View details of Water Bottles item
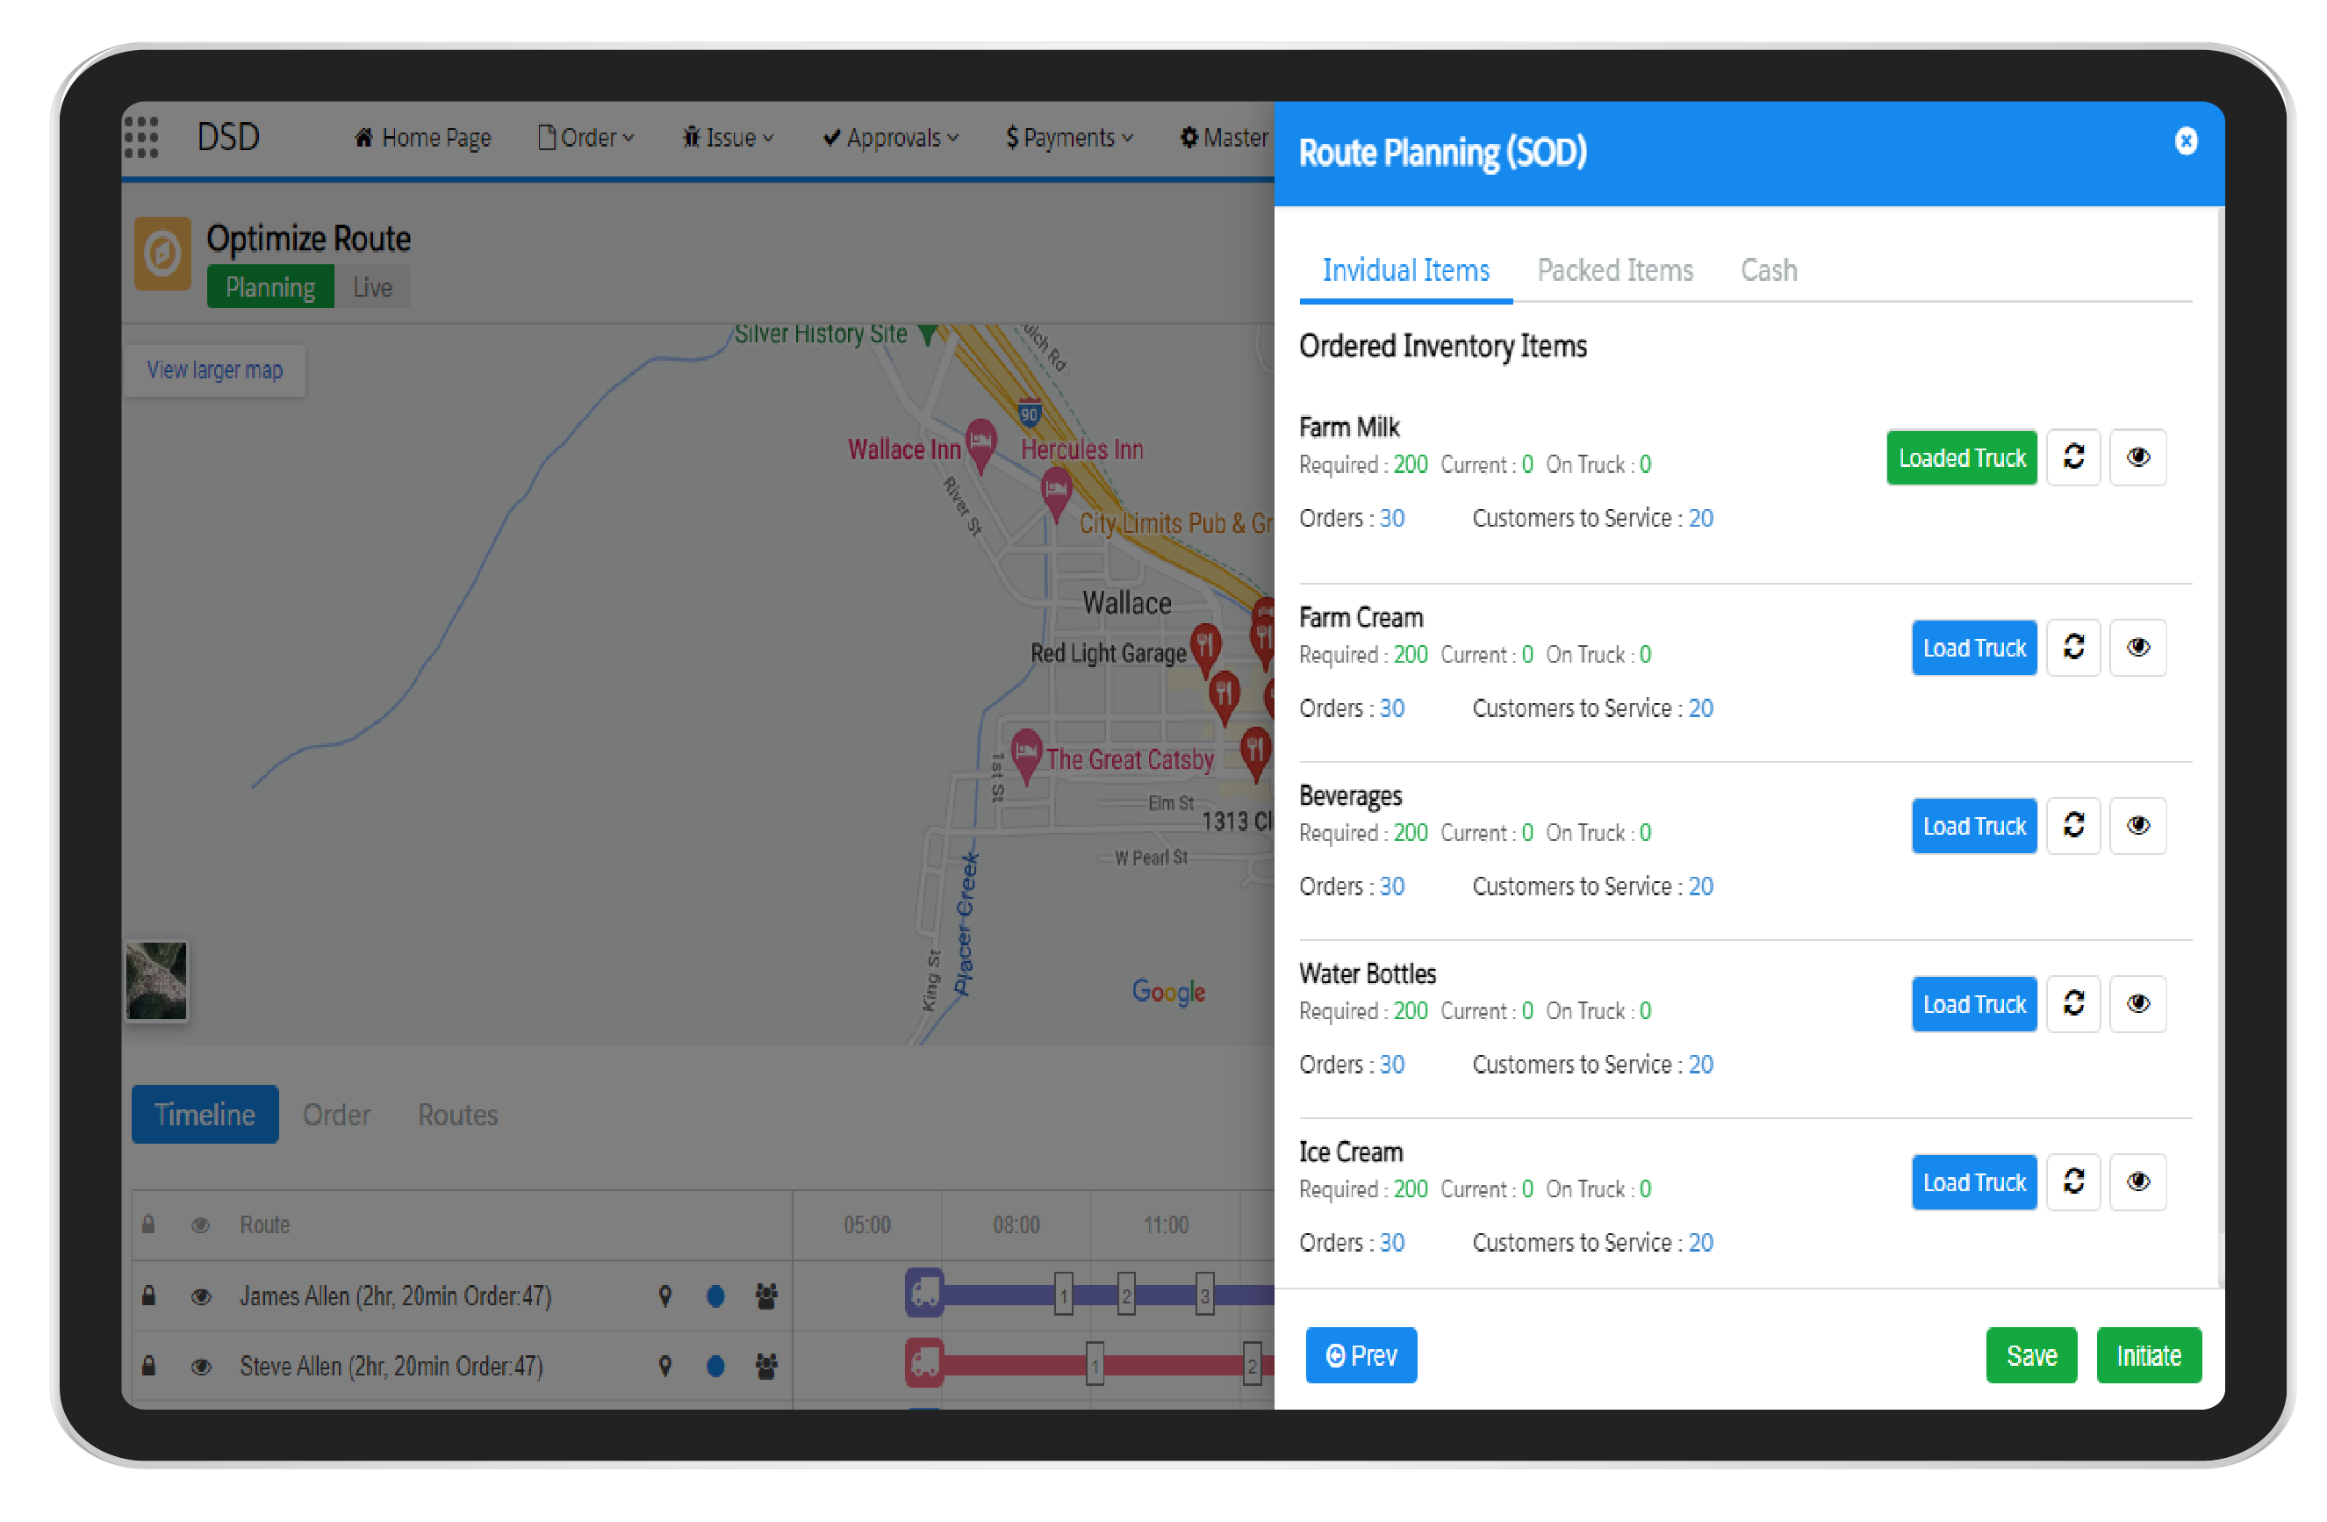 2137,1003
